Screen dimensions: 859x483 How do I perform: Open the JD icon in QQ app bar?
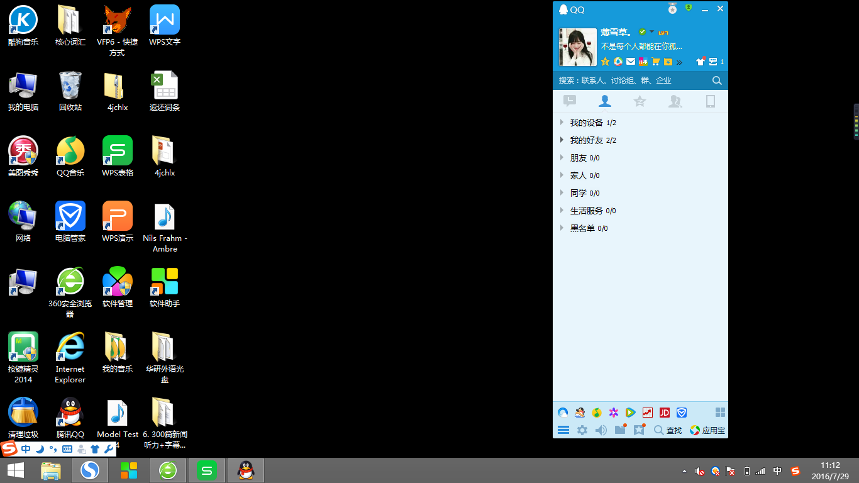point(665,413)
